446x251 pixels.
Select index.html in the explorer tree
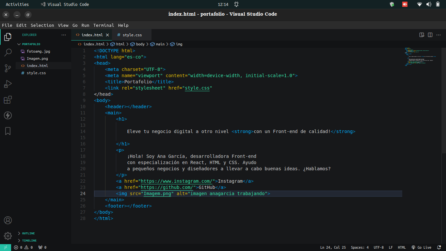[43, 66]
